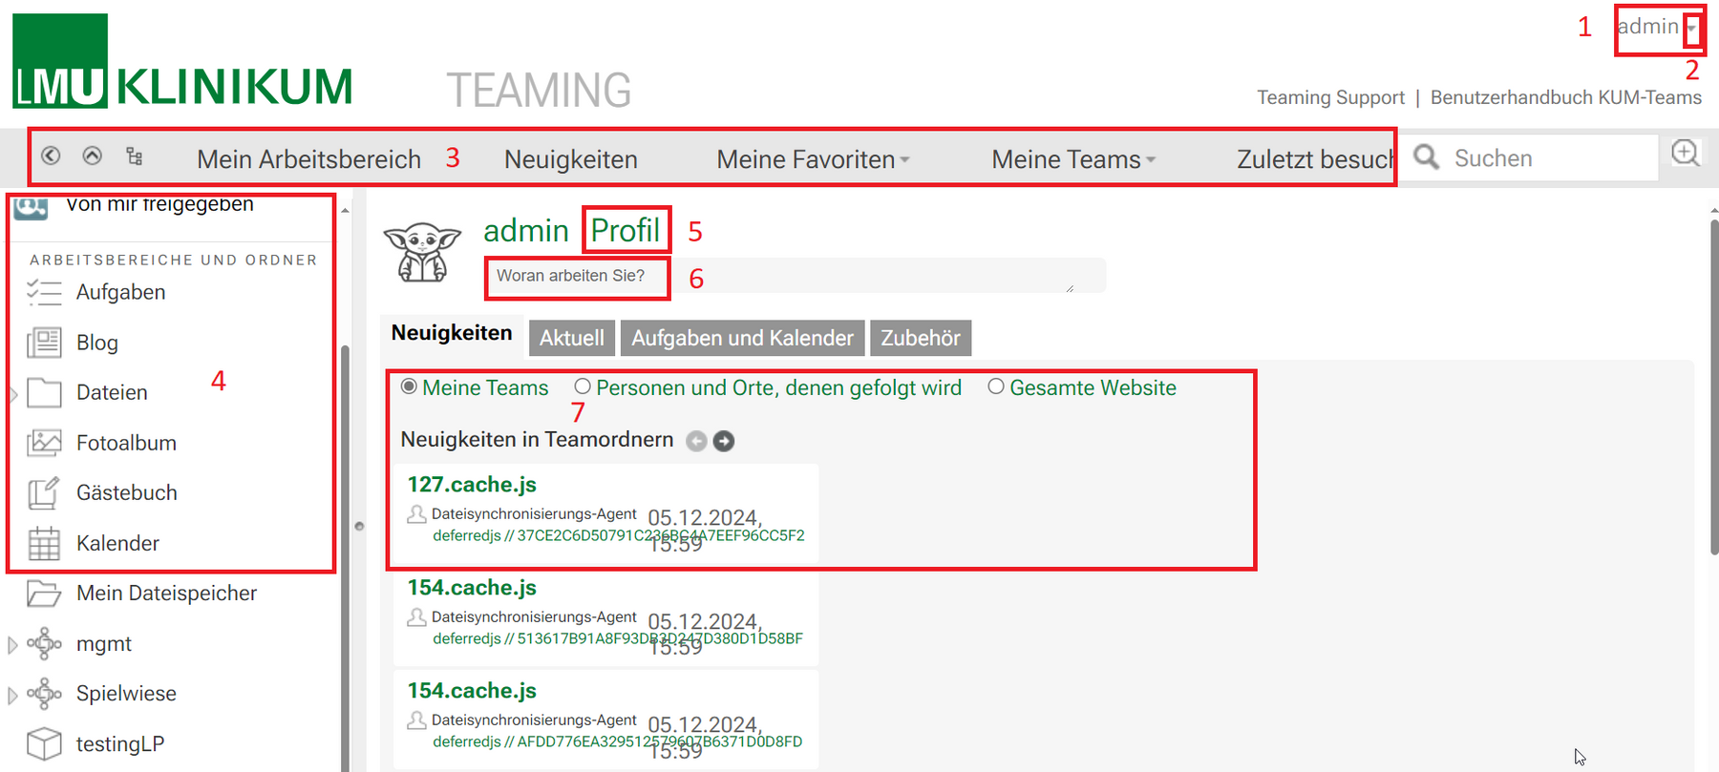Click the Von mir freigegeben people icon

32,206
